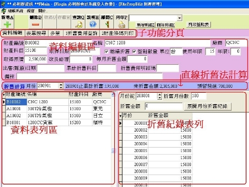Click the asset list scrollbar down arrow
The width and height of the screenshot is (249, 187).
(113, 151)
